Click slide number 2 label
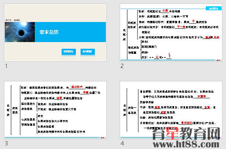Viewport: 226px width, 149px height. coord(122,66)
